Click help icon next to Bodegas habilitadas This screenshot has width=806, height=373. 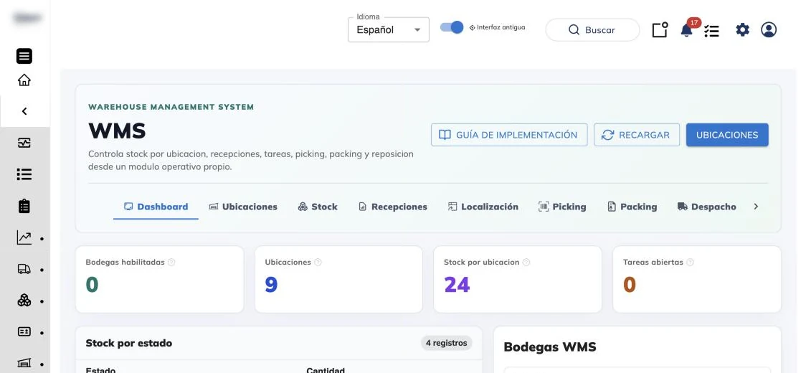point(171,263)
